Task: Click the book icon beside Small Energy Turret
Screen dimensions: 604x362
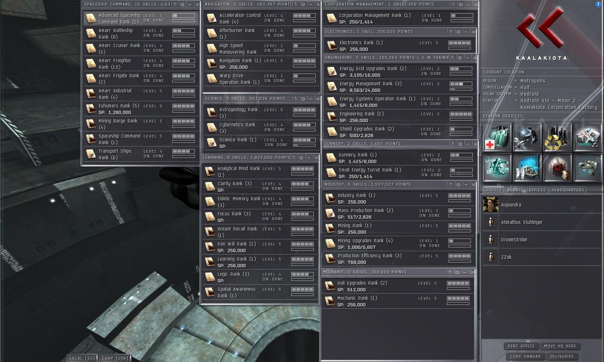Action: (x=331, y=173)
